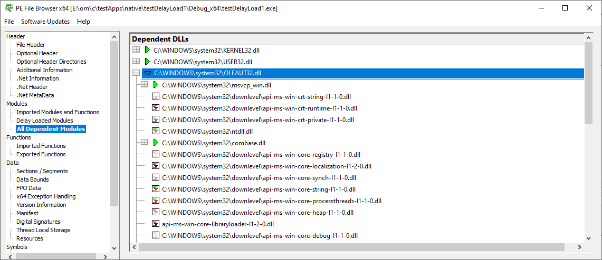602x260 pixels.
Task: Select Optional Header in the tree
Action: click(37, 53)
